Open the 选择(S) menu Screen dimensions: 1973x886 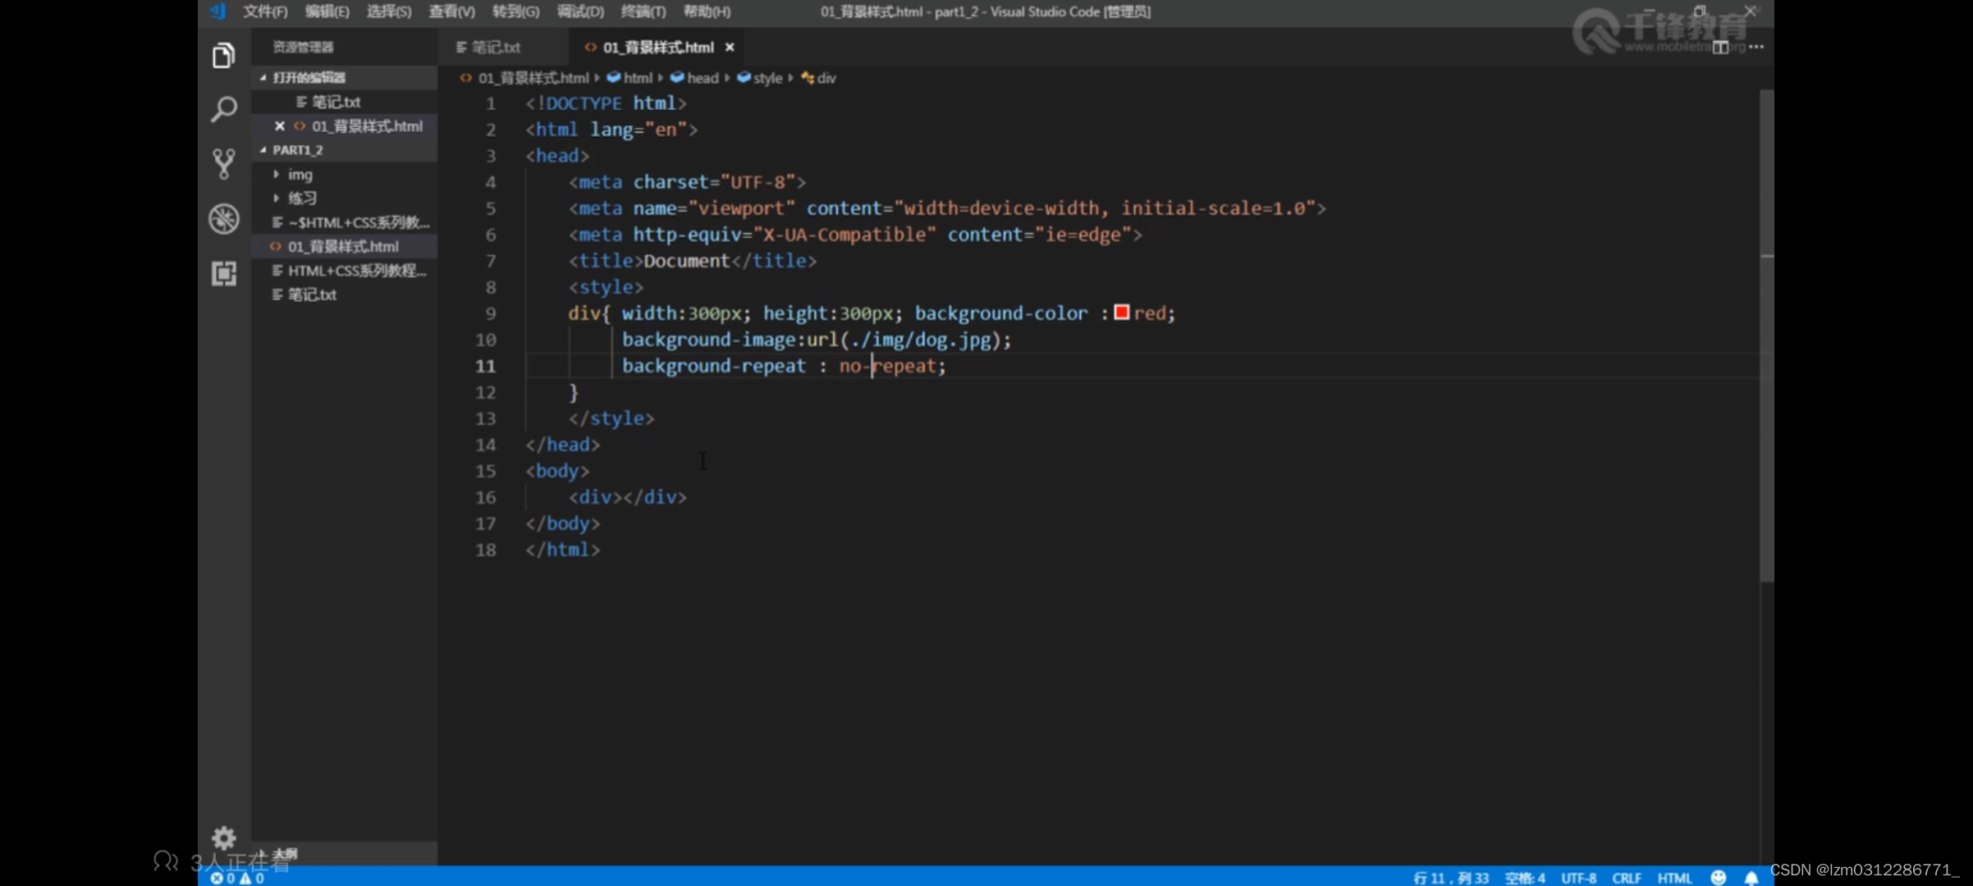tap(389, 11)
